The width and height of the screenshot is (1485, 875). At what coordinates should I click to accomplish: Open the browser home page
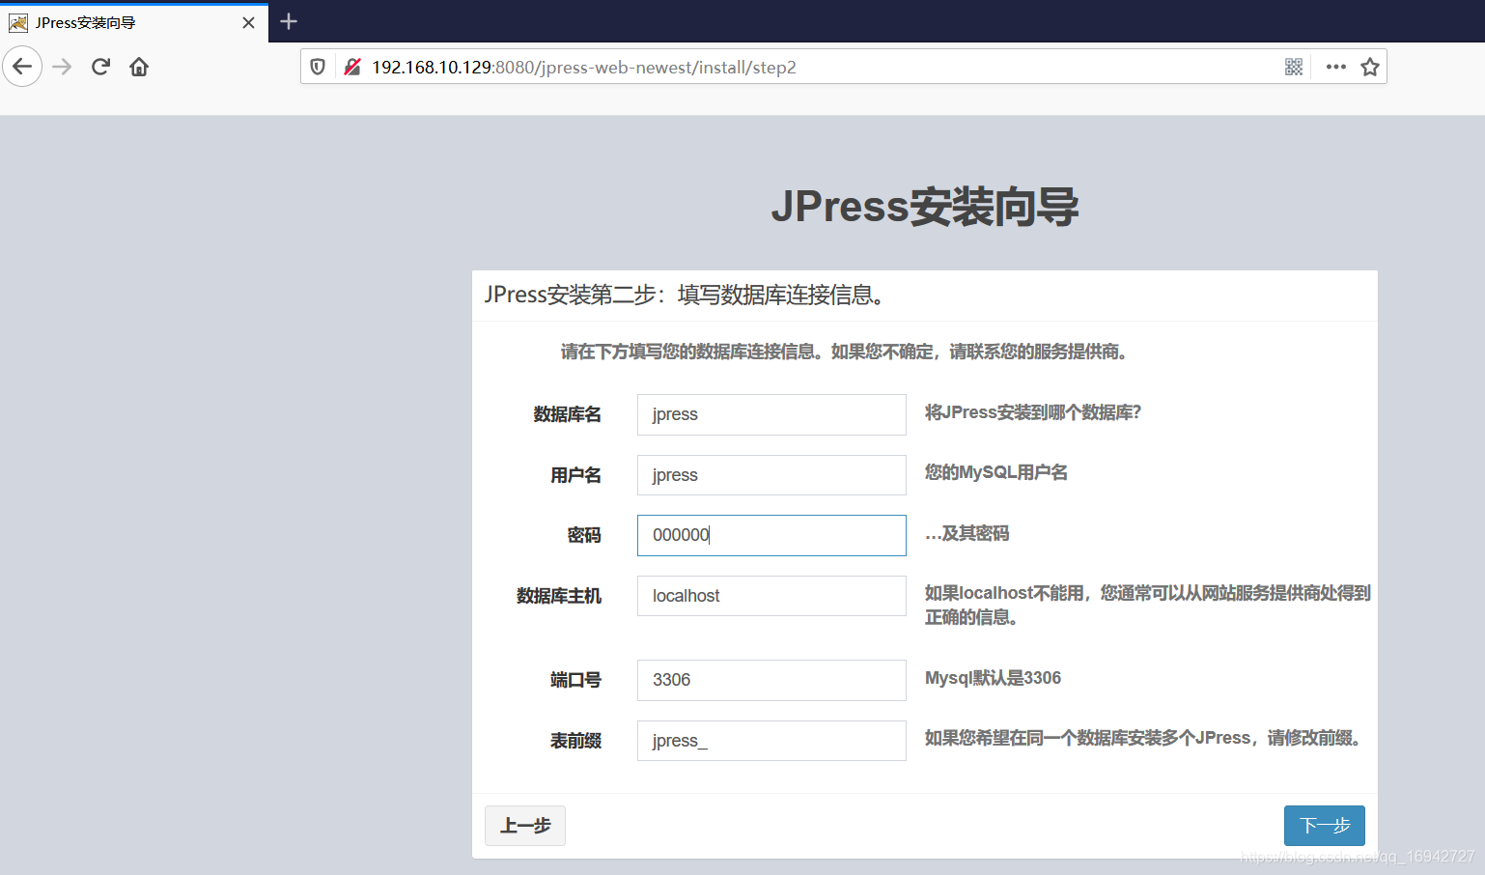138,66
